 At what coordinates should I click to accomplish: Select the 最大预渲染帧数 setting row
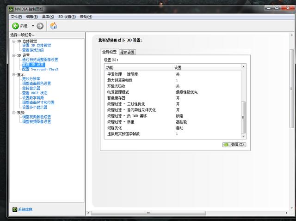[x=173, y=80]
